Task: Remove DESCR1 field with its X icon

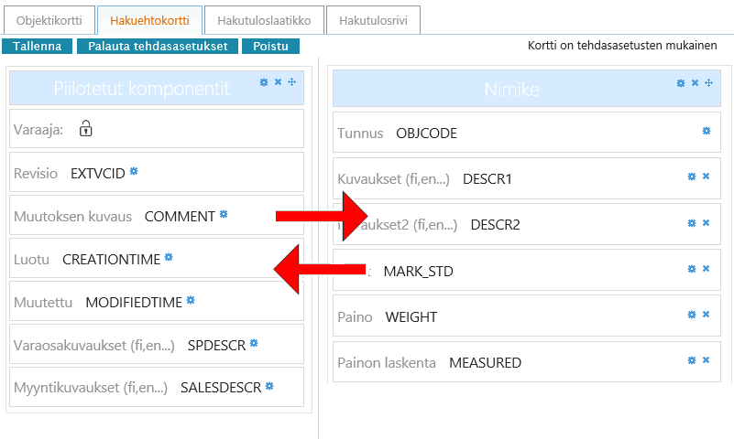Action: point(706,177)
